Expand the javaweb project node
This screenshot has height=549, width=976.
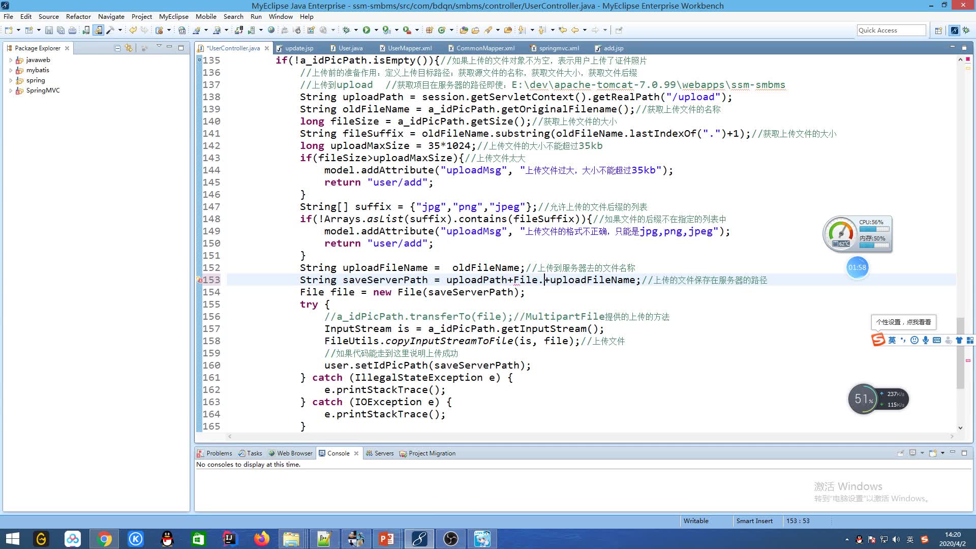[x=11, y=60]
